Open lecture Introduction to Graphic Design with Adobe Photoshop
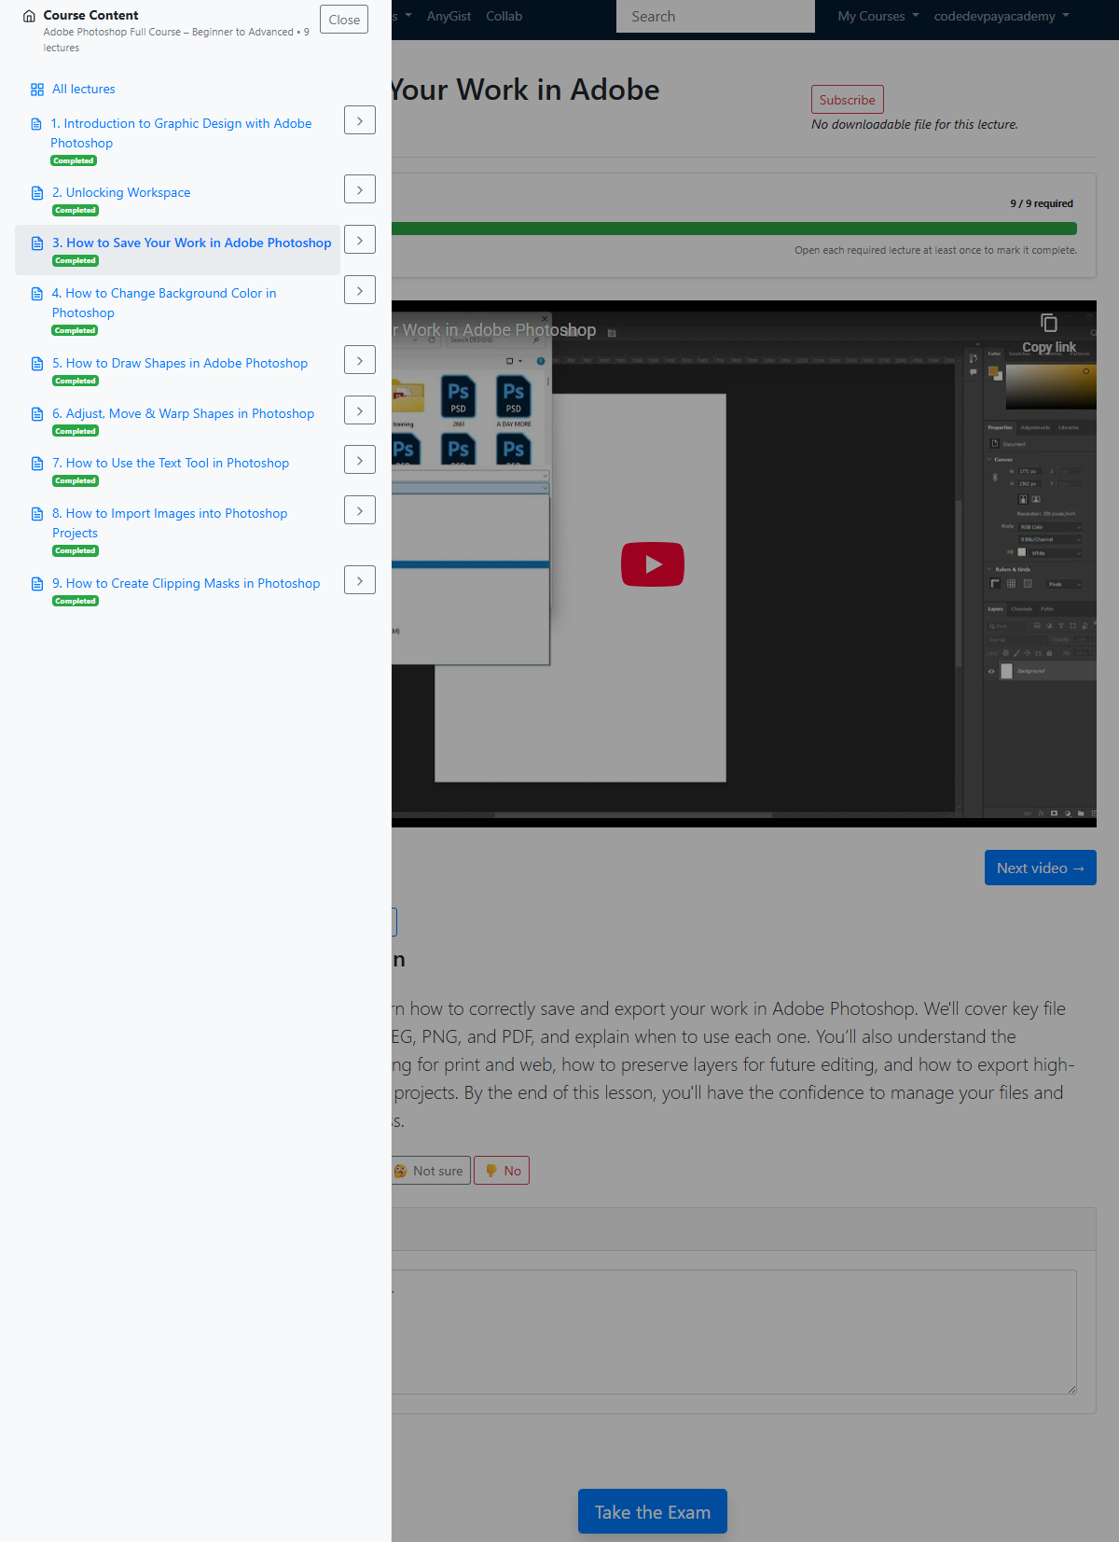The width and height of the screenshot is (1119, 1542). coord(181,133)
